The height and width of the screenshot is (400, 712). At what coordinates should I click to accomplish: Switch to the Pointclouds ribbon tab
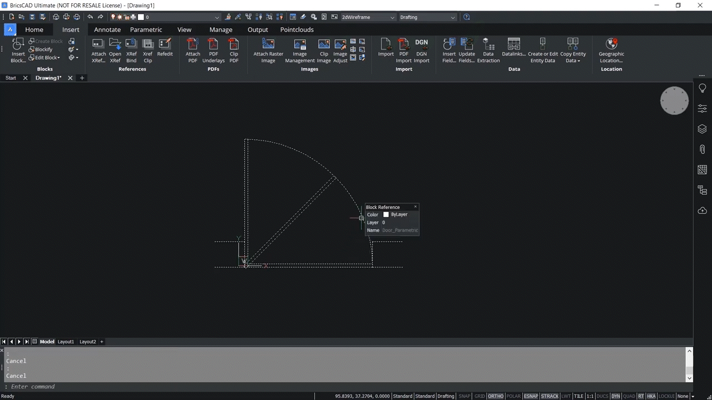(x=297, y=29)
